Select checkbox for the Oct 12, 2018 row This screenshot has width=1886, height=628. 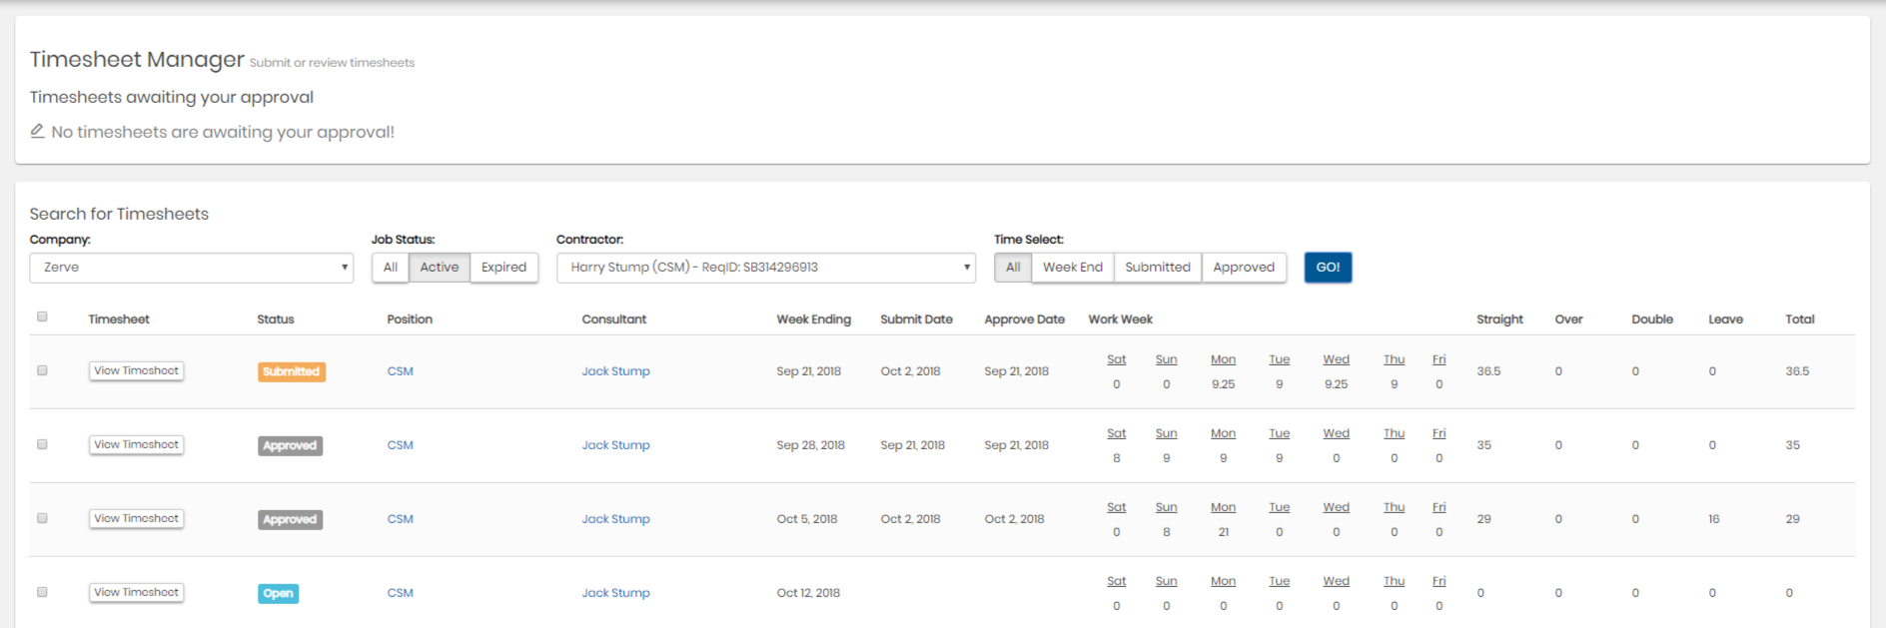[x=42, y=592]
